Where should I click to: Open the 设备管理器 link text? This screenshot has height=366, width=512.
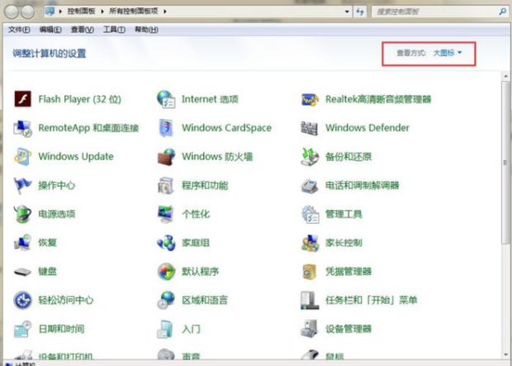click(348, 329)
